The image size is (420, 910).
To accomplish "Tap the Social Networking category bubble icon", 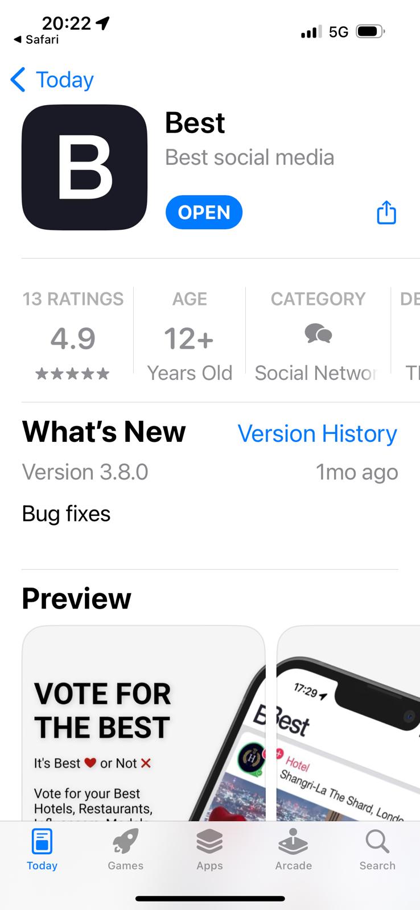I will [318, 334].
